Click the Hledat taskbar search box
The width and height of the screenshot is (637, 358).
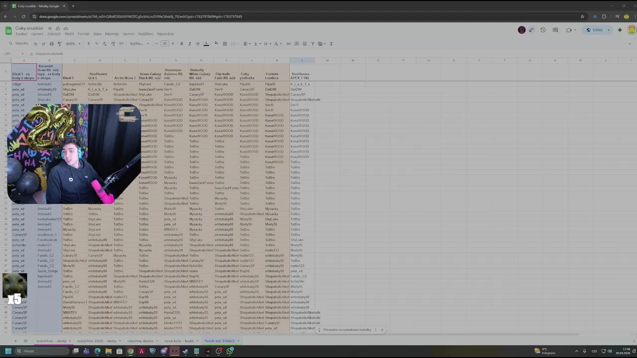click(41, 351)
